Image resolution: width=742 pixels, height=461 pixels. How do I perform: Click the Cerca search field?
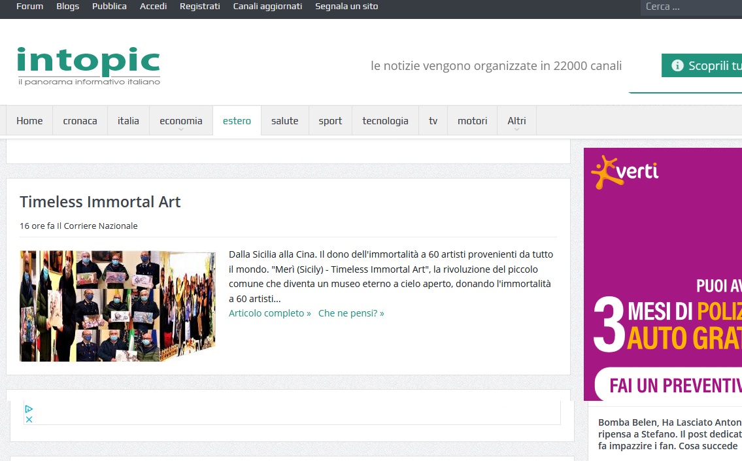tap(691, 7)
